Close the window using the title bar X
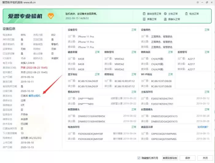This screenshot has height=163, width=215. 212,2
